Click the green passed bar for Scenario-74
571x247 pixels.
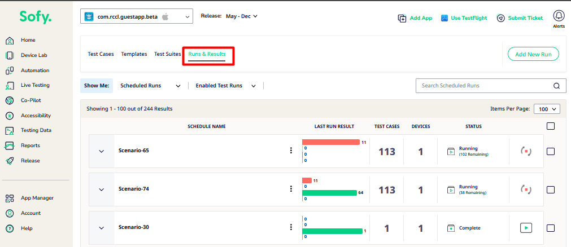click(330, 193)
